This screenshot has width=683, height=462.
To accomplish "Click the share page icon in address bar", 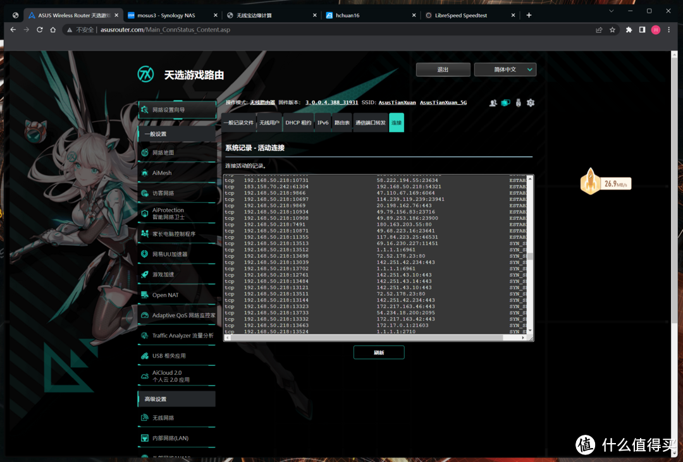I will [599, 30].
